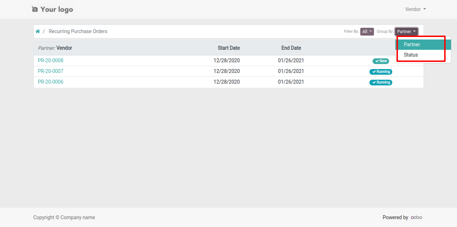Open purchase order PR-20-0007
This screenshot has width=457, height=227.
[51, 71]
